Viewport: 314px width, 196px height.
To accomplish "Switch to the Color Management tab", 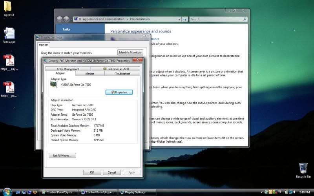I will click(x=68, y=69).
